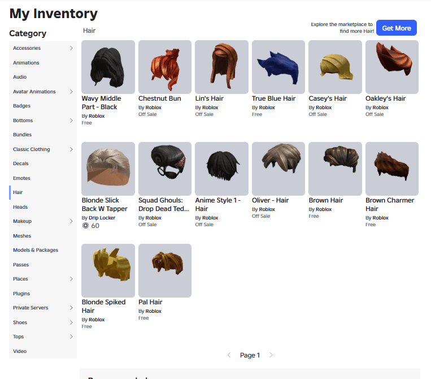The height and width of the screenshot is (379, 431).
Task: Expand the Shoes category chevron
Action: [x=71, y=322]
